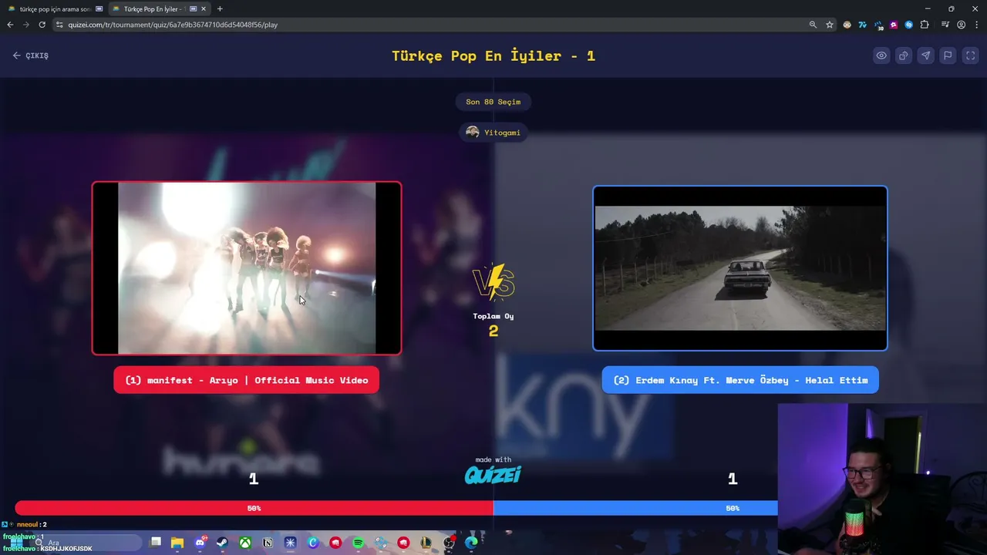Open League of Legends from the taskbar
Image resolution: width=987 pixels, height=555 pixels.
(x=426, y=543)
